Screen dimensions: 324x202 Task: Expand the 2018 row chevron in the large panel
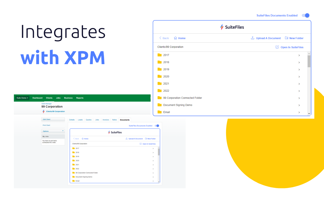point(299,62)
